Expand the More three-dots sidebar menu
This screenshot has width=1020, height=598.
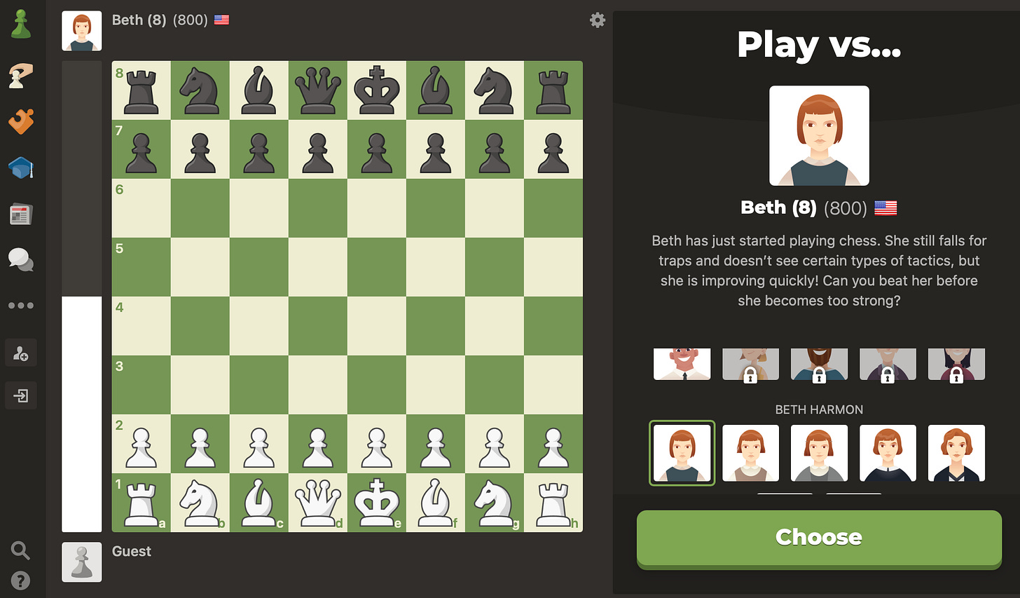pos(21,306)
